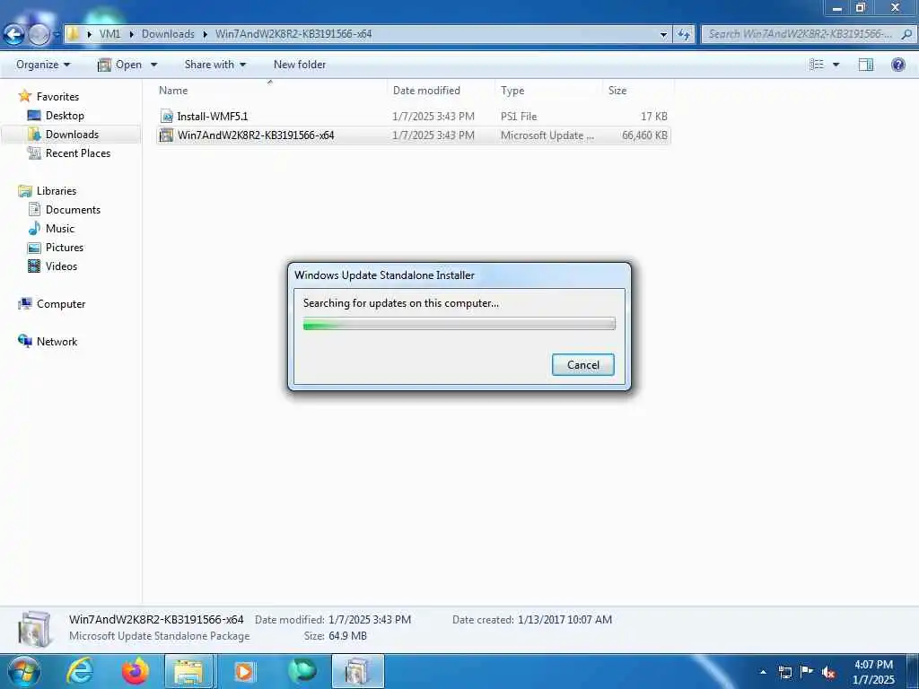
Task: Open the recent pages dropdown arrow
Action: click(57, 35)
